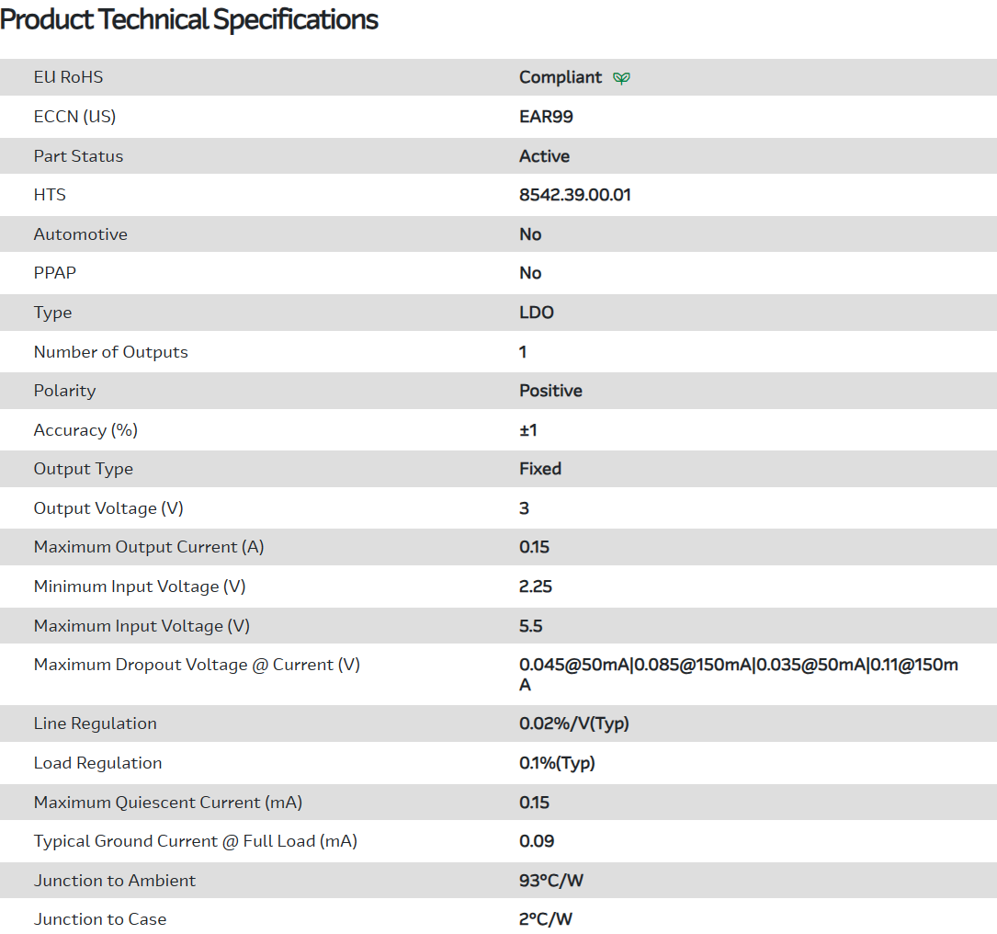Viewport: 997px width, 934px height.
Task: Click the Automotive row label
Action: click(x=80, y=234)
